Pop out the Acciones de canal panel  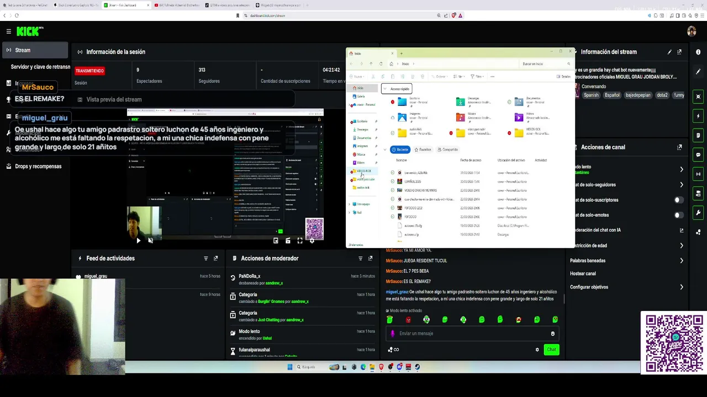click(x=679, y=147)
